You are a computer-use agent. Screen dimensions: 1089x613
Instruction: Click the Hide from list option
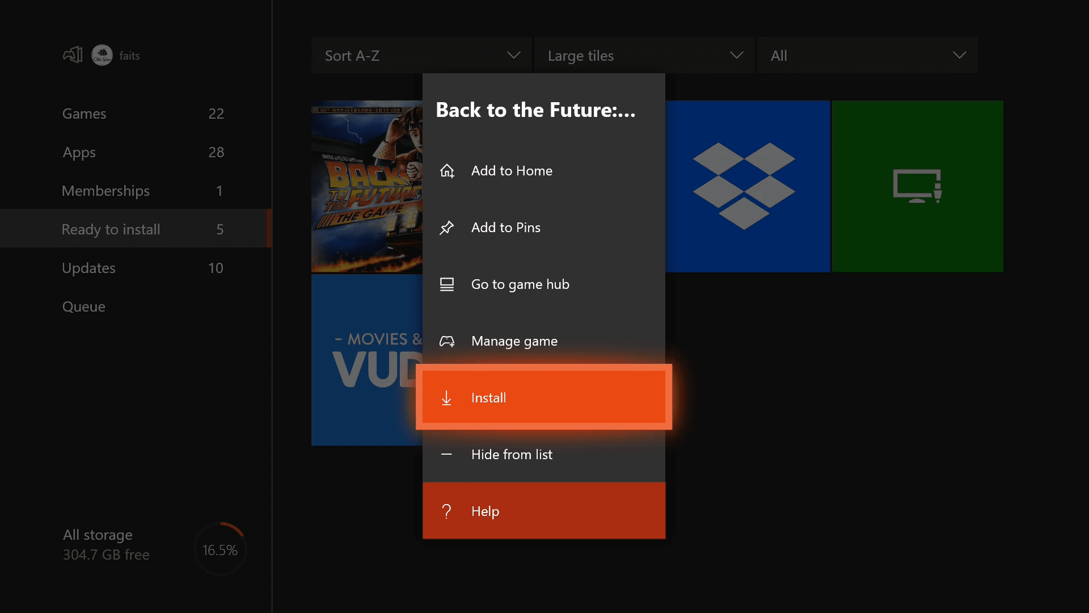click(x=544, y=454)
